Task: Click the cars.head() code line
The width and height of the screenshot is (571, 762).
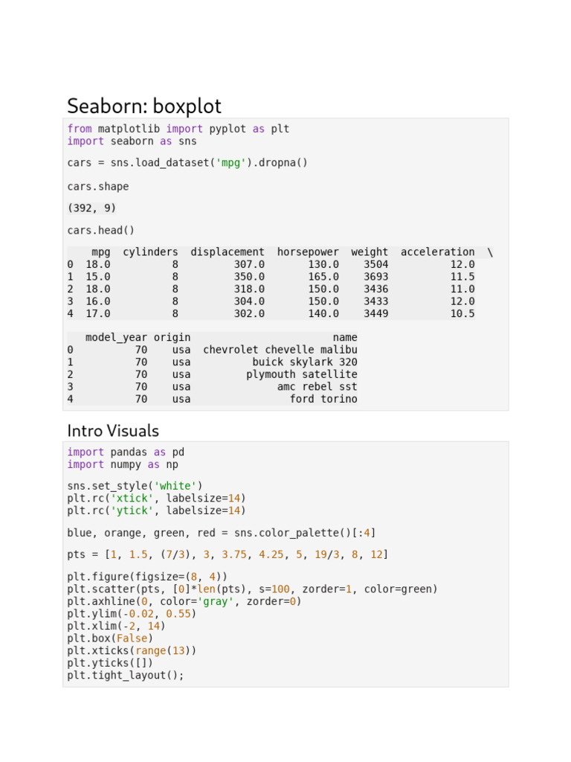Action: (x=100, y=230)
